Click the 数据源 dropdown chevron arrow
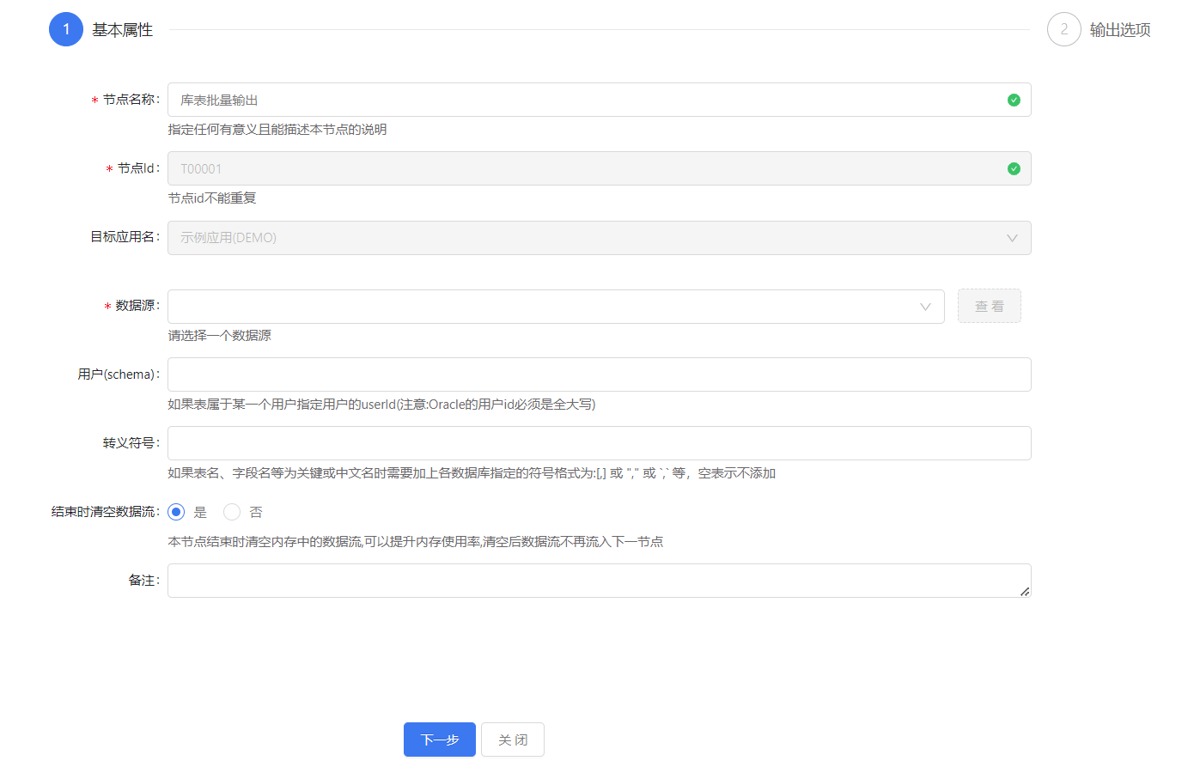The image size is (1194, 773). coord(925,307)
